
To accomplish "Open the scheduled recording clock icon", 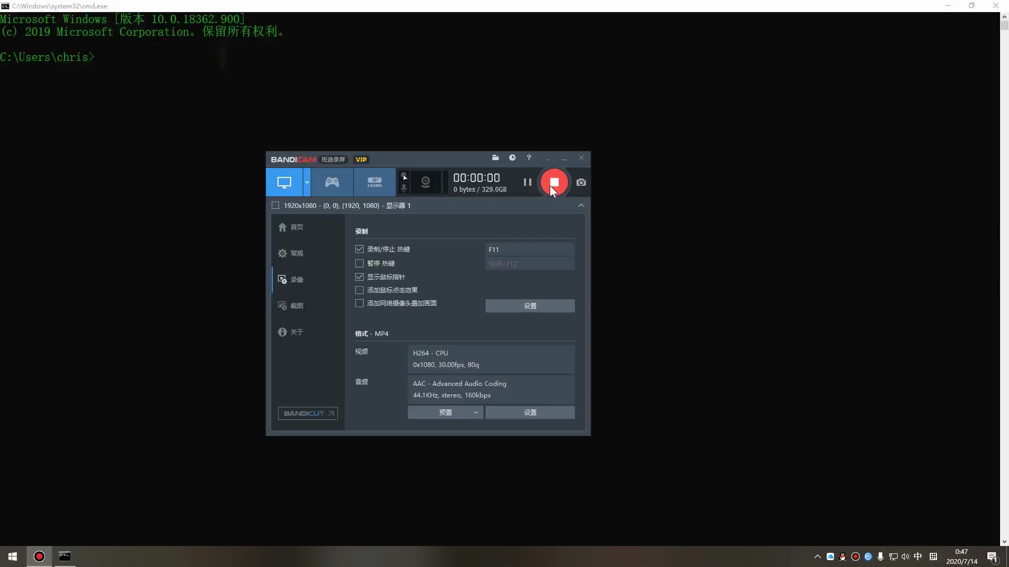I will [x=512, y=157].
